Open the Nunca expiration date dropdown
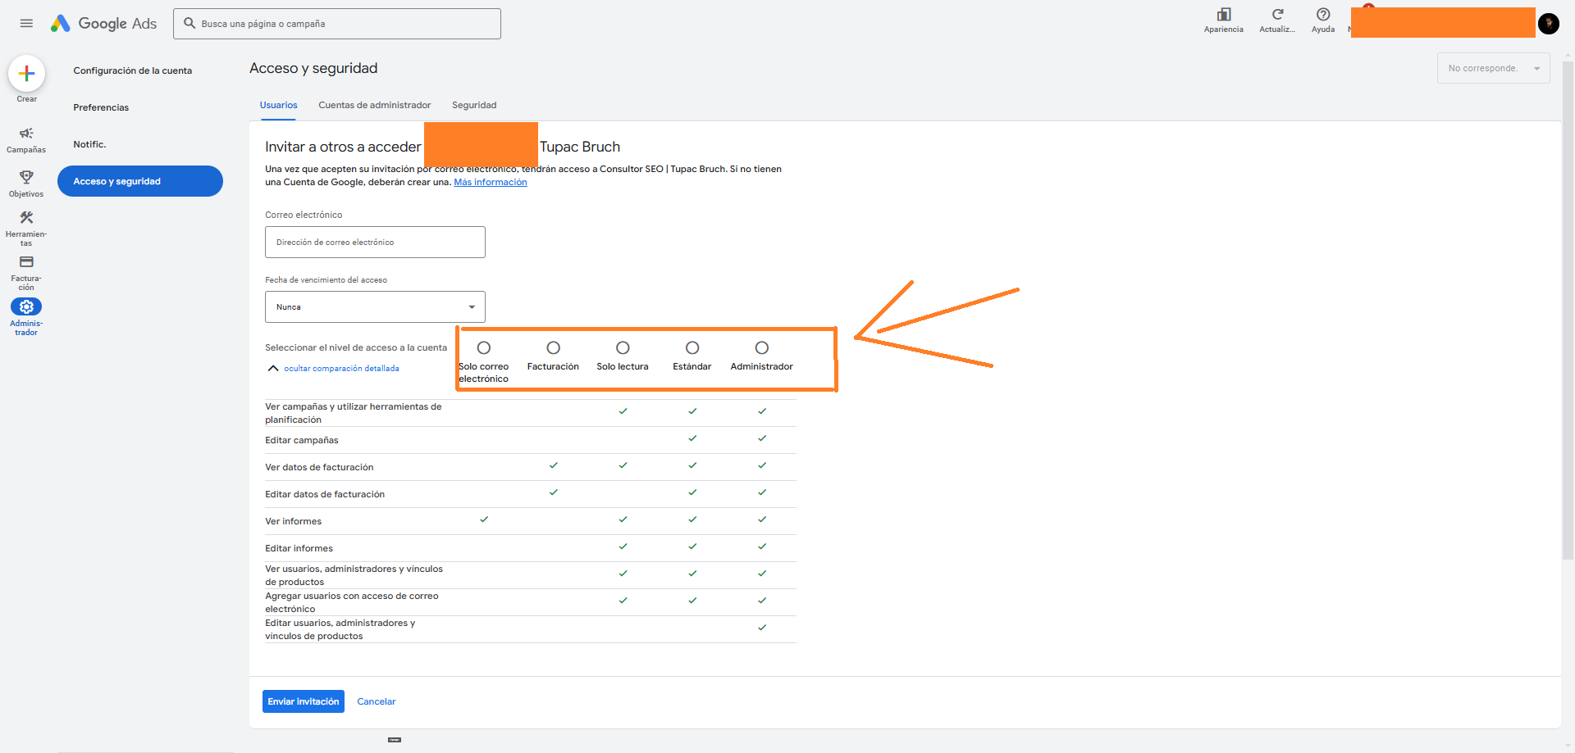Screen dimensions: 1575x753 click(375, 307)
